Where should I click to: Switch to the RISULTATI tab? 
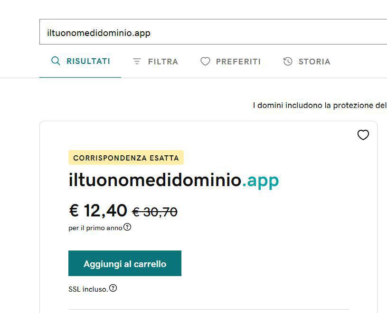[88, 61]
